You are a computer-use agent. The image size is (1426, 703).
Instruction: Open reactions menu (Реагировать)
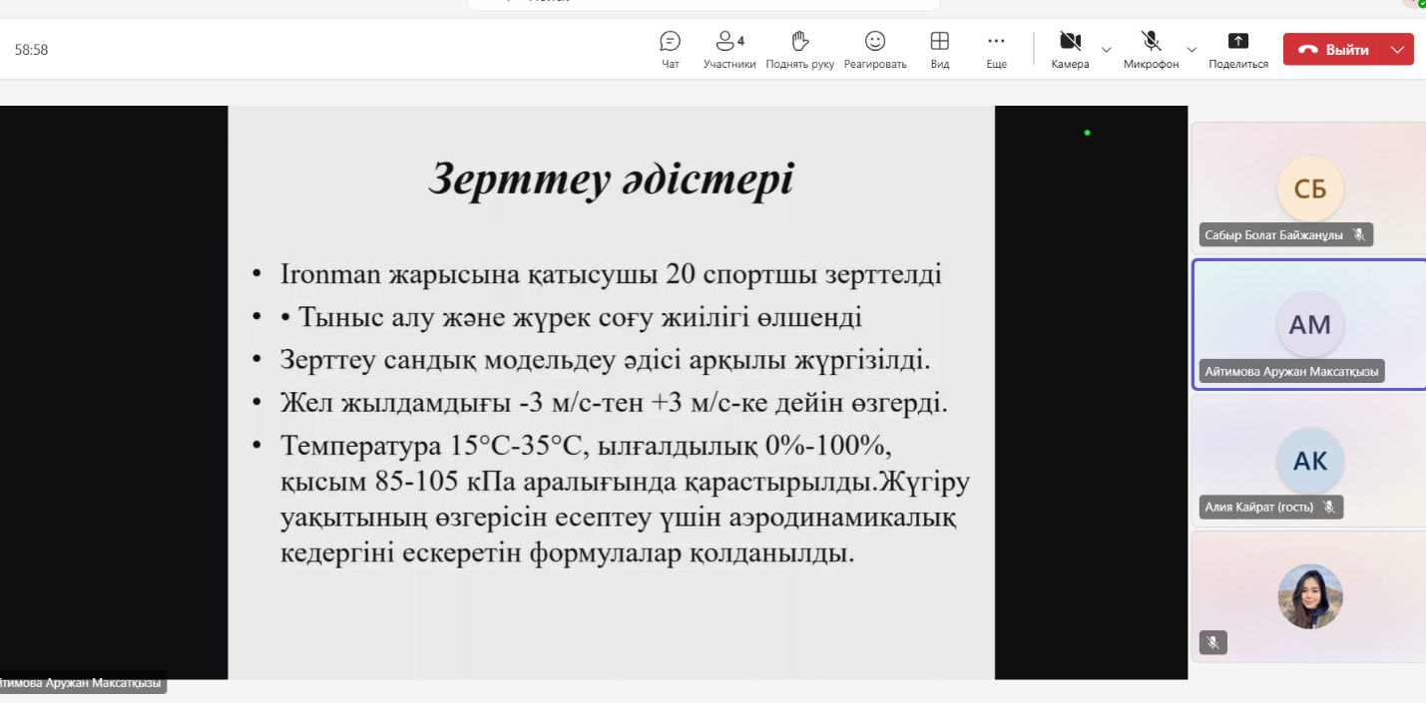(875, 50)
